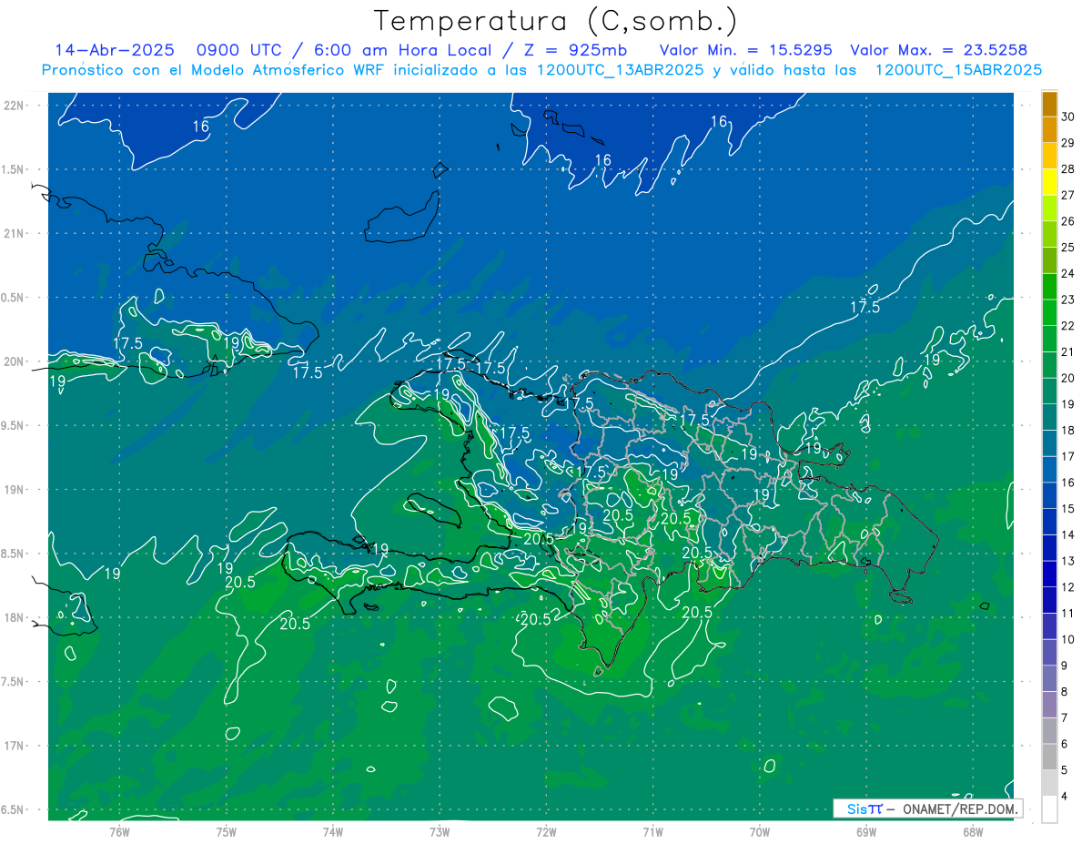Click the longitude label "70W"
This screenshot has height=844, width=1092.
[760, 831]
